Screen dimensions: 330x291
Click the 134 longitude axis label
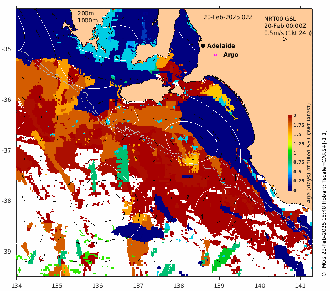coord(16,286)
